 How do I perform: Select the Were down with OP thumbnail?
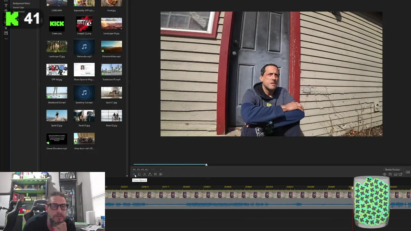(84, 139)
